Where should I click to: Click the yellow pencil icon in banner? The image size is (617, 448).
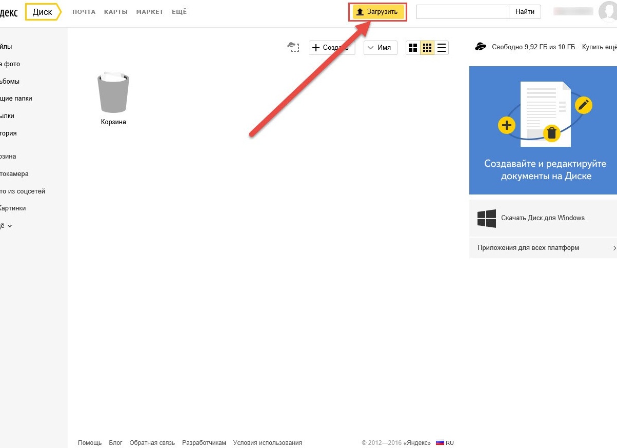(584, 105)
